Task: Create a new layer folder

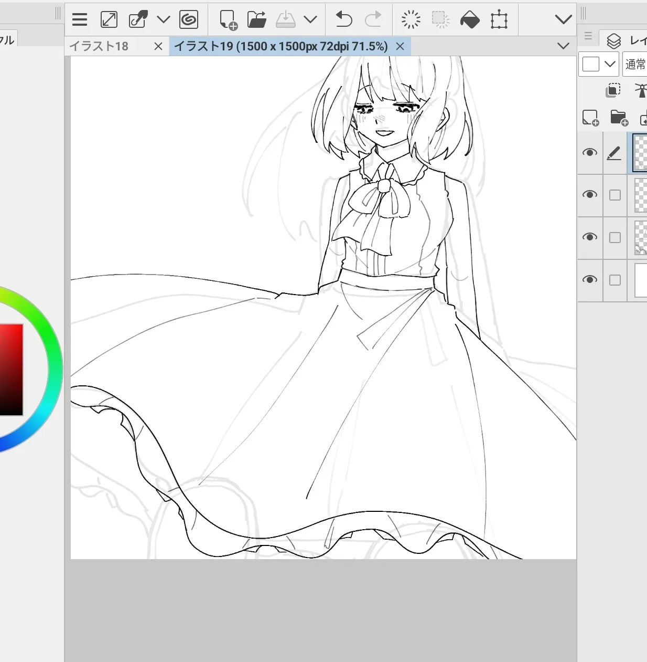Action: tap(619, 118)
